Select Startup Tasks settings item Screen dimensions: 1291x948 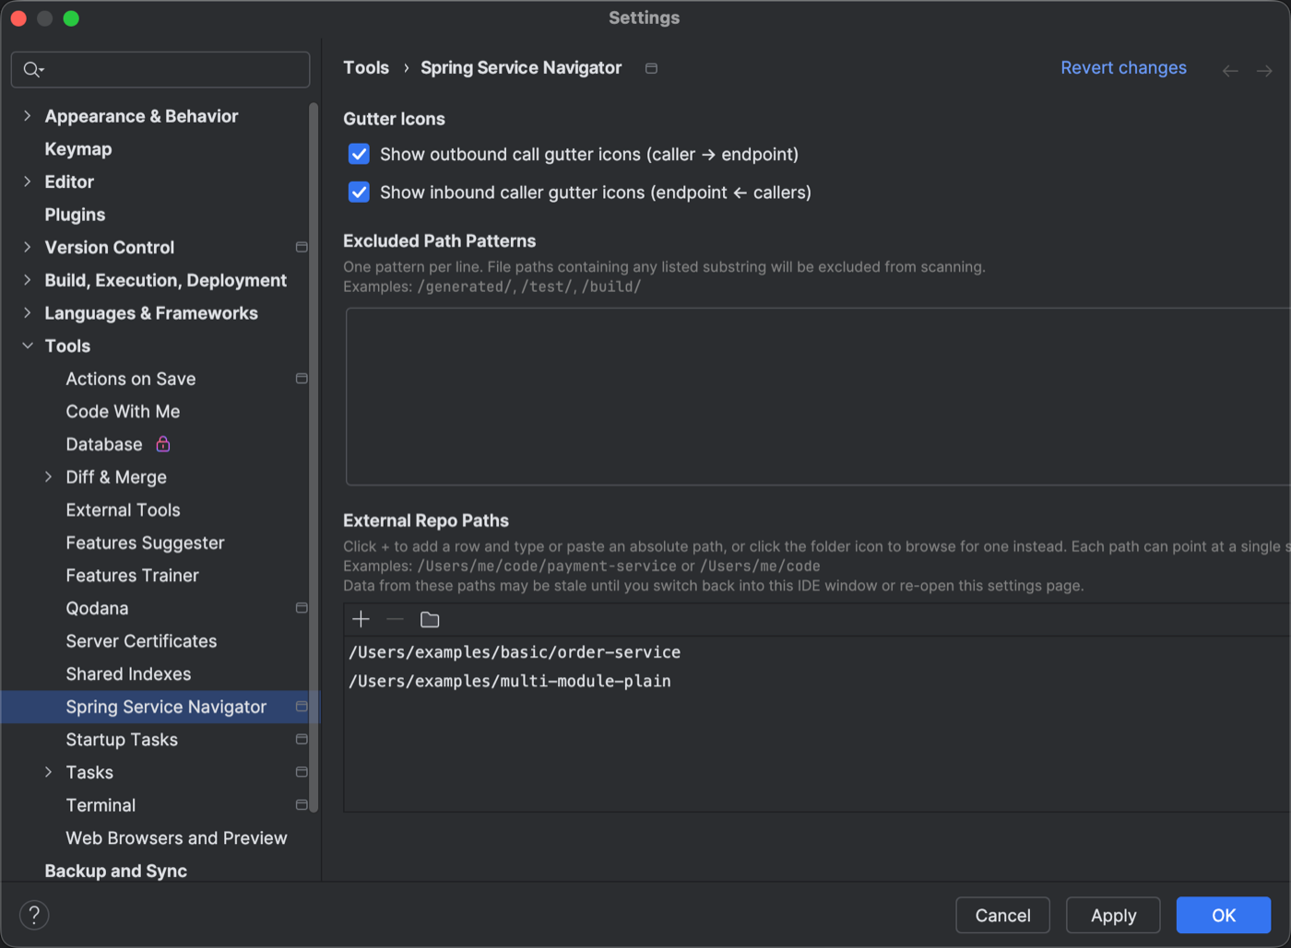point(122,740)
